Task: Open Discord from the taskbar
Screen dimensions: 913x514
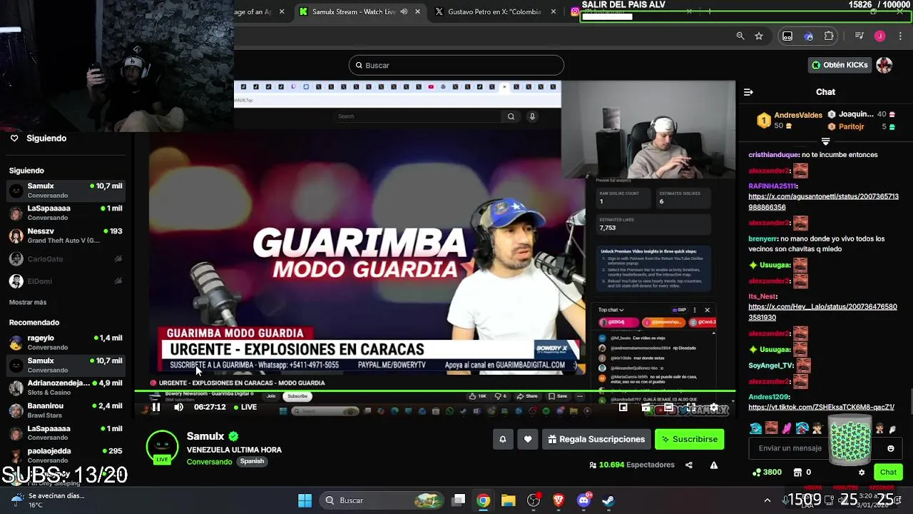Action: 583,500
